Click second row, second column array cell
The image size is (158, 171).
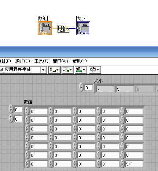[62, 120]
